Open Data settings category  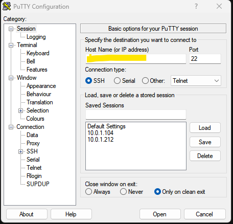tap(32, 135)
